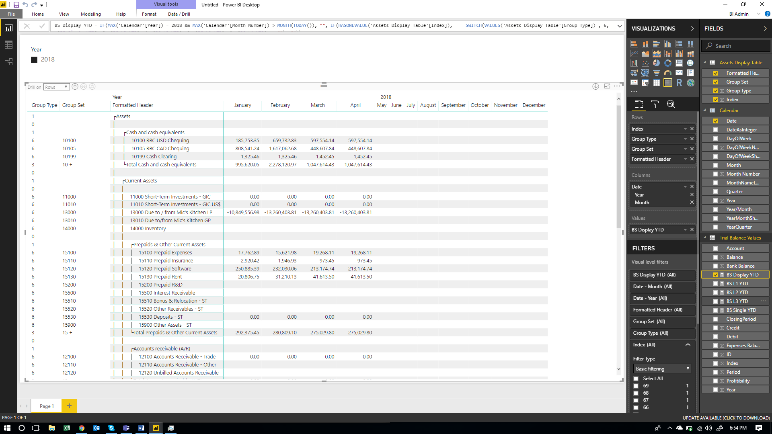Uncheck the Formatted Header field

pos(716,73)
